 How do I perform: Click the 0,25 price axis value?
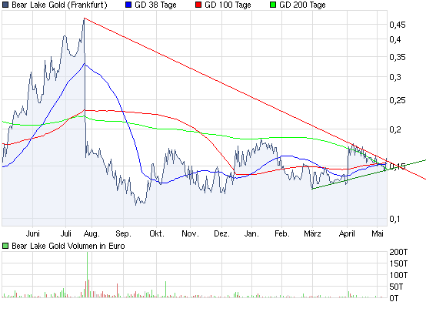click(398, 100)
